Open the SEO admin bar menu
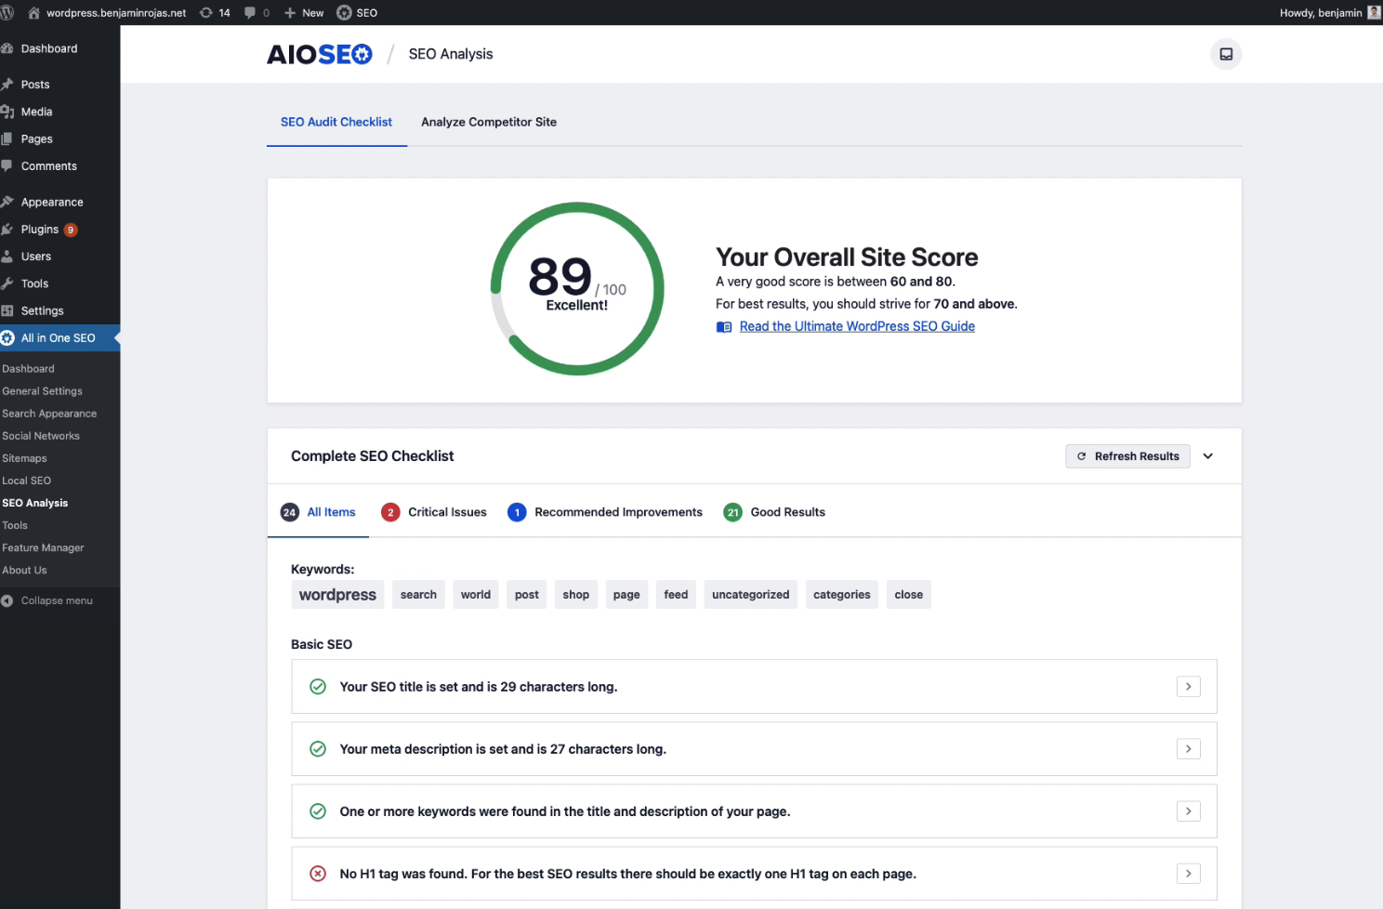The width and height of the screenshot is (1383, 909). click(x=357, y=13)
